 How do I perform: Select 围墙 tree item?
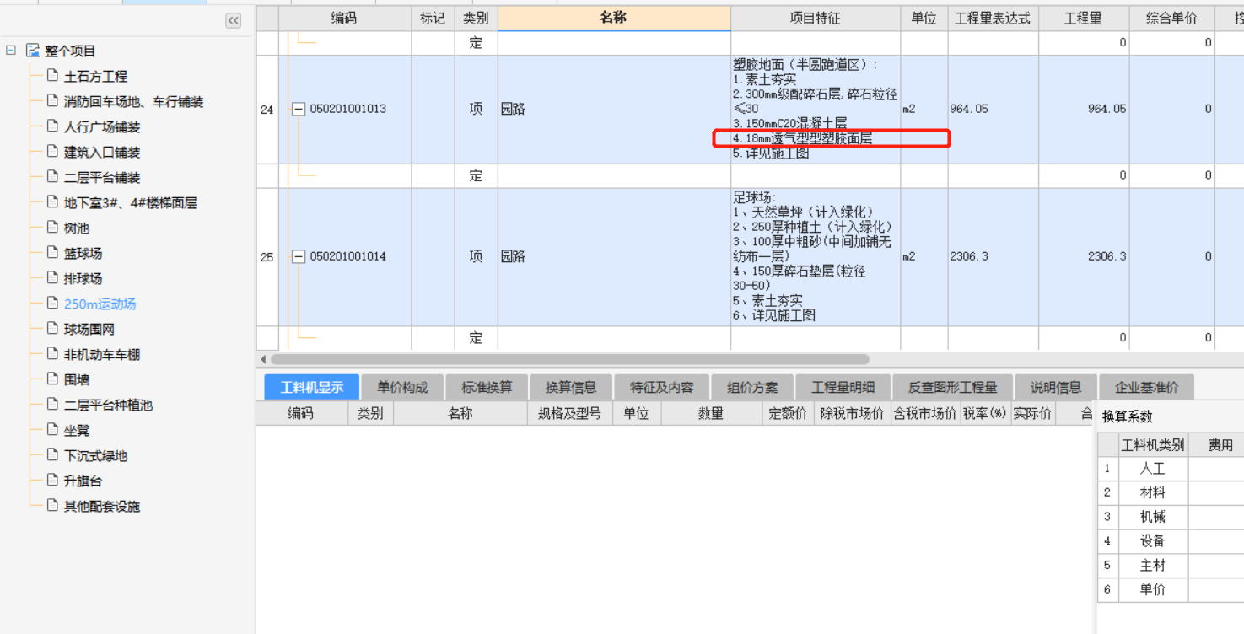[x=77, y=379]
